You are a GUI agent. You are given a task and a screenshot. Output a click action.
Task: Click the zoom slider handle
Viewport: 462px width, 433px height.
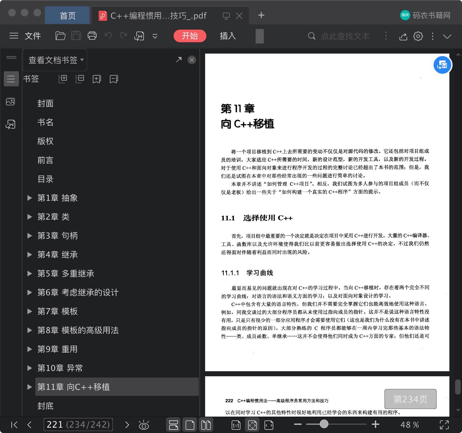pyautogui.click(x=324, y=424)
